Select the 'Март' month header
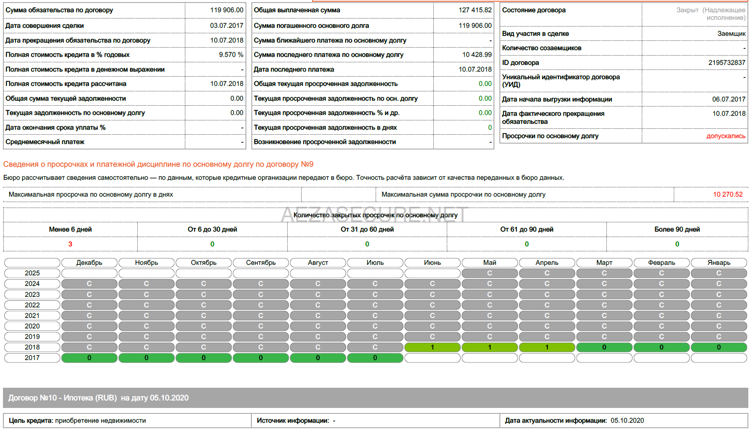 604,263
